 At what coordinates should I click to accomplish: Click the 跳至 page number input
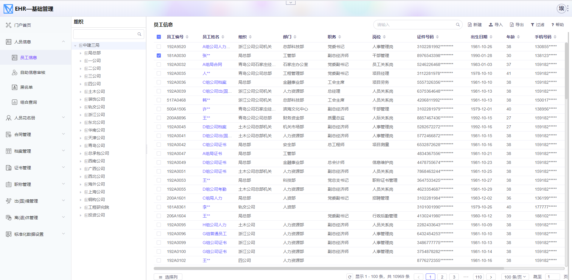coord(552,277)
